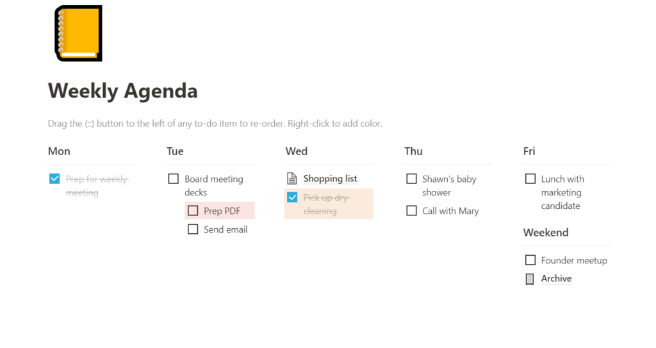Check Shawn's baby shower checkbox
The width and height of the screenshot is (656, 348).
411,179
